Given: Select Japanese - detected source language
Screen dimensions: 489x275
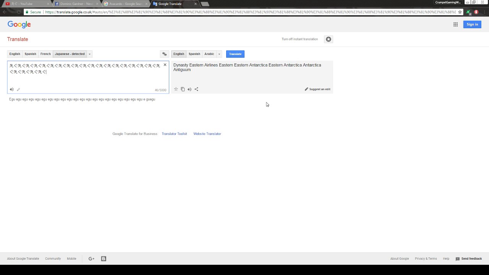Looking at the screenshot, I should [x=70, y=54].
